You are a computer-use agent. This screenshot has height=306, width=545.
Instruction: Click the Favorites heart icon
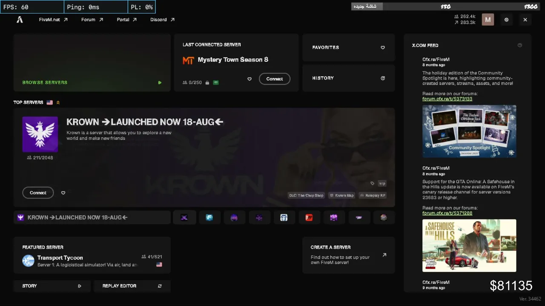[x=383, y=48]
